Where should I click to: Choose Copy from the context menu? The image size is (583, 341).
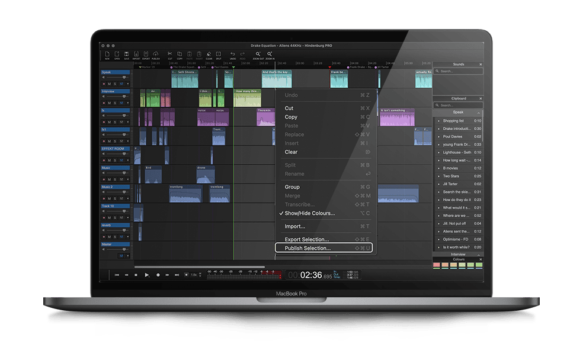tap(326, 117)
